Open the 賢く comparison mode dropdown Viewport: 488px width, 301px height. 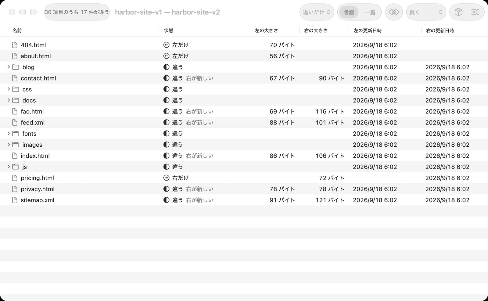click(x=426, y=12)
